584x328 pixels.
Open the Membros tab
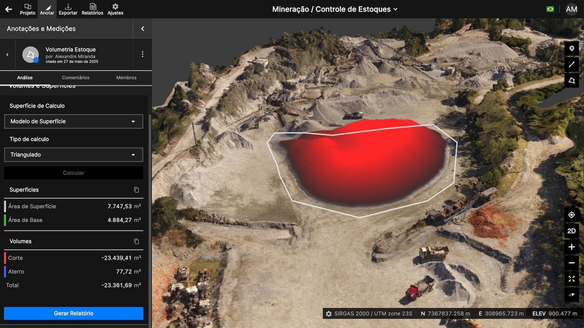(126, 78)
